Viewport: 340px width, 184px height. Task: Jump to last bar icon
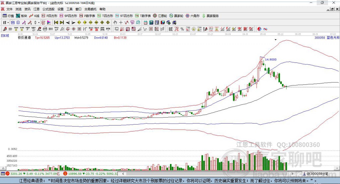(62, 23)
